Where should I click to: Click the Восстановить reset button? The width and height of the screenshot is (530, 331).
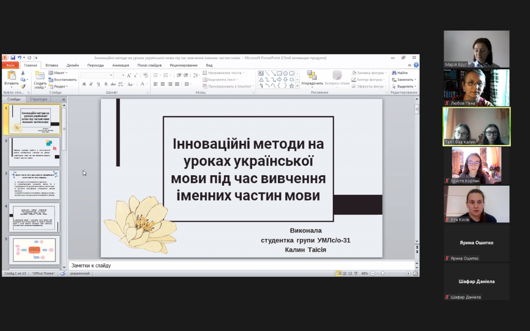(63, 80)
